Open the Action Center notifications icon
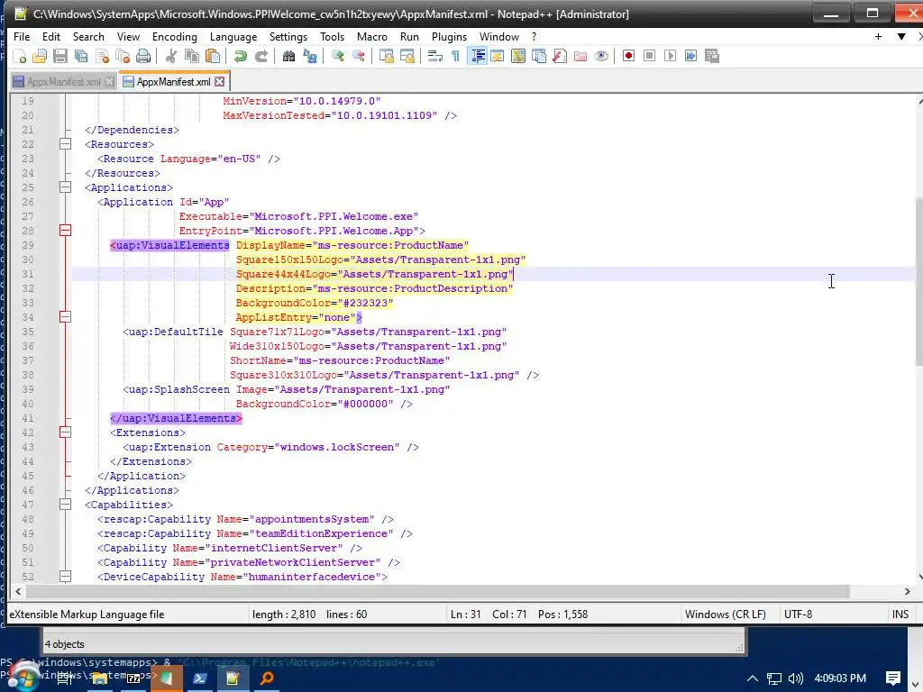The height and width of the screenshot is (692, 923). tap(893, 678)
